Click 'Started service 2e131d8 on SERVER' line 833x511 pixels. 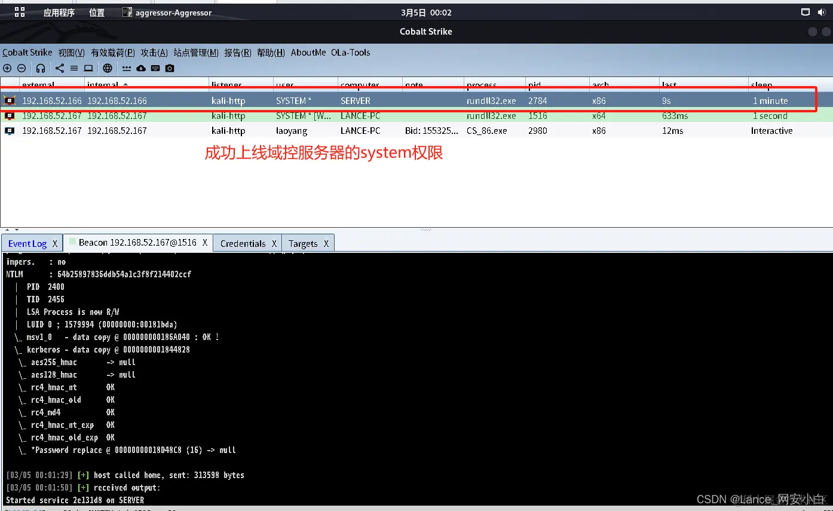pyautogui.click(x=75, y=500)
